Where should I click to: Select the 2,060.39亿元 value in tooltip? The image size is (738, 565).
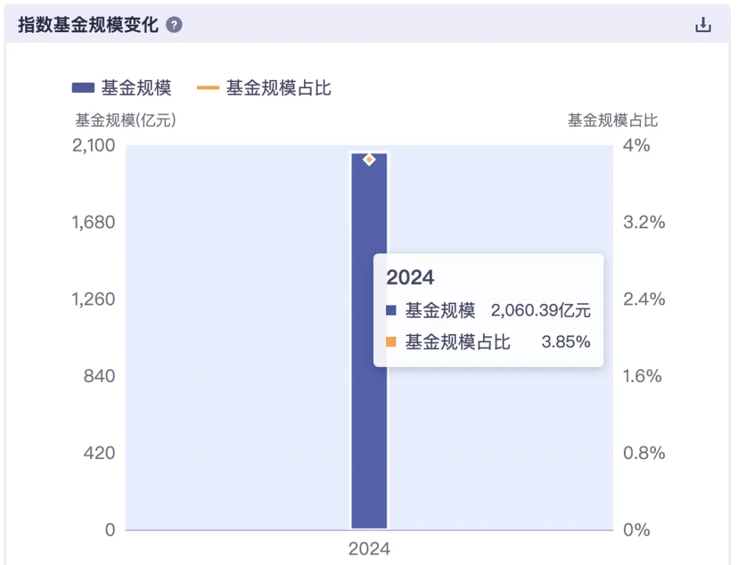tap(541, 310)
